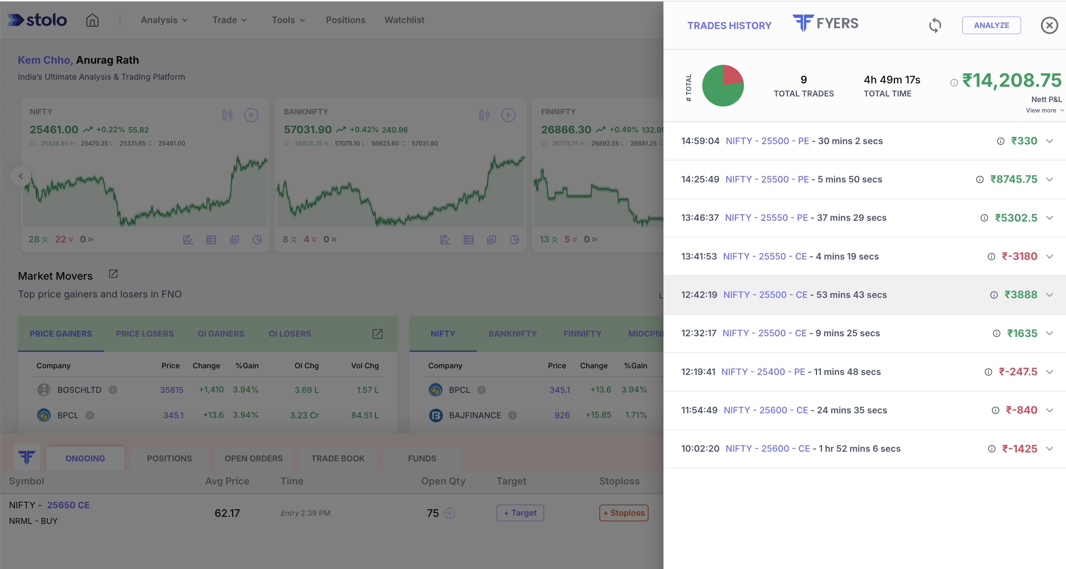Open the Tools dropdown menu
Image resolution: width=1066 pixels, height=569 pixels.
tap(288, 20)
